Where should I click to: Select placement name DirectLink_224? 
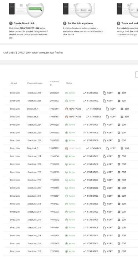34,156
